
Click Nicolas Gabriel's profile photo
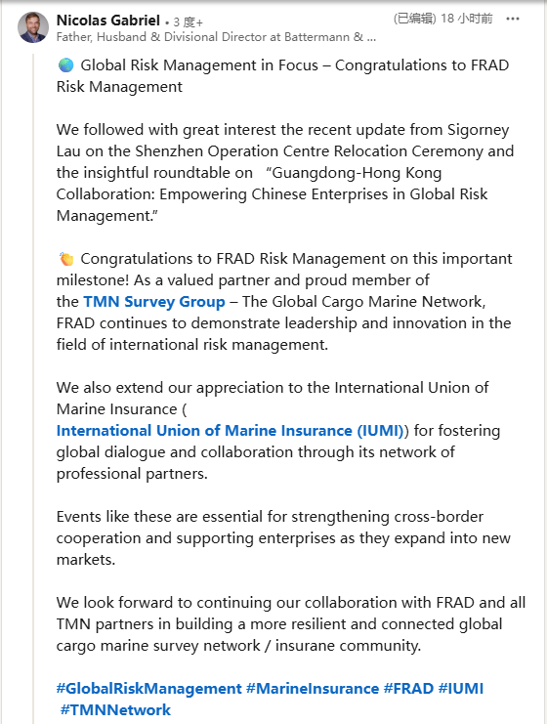(33, 27)
